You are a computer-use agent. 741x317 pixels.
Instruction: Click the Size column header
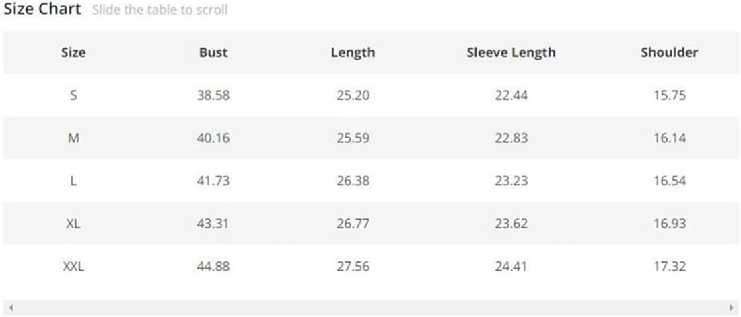(x=73, y=52)
